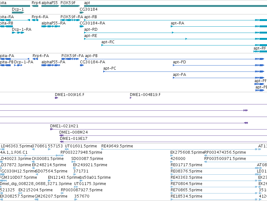Select the alphaPS5-PA protein label
The height and width of the screenshot is (201, 267).
pyautogui.click(x=53, y=62)
